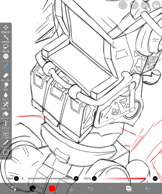The image size is (162, 194).
Task: Tap the down arrow in bottom bar
Action: click(x=71, y=188)
